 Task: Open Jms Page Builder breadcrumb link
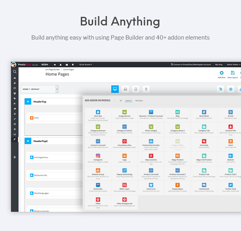pyautogui.click(x=52, y=70)
